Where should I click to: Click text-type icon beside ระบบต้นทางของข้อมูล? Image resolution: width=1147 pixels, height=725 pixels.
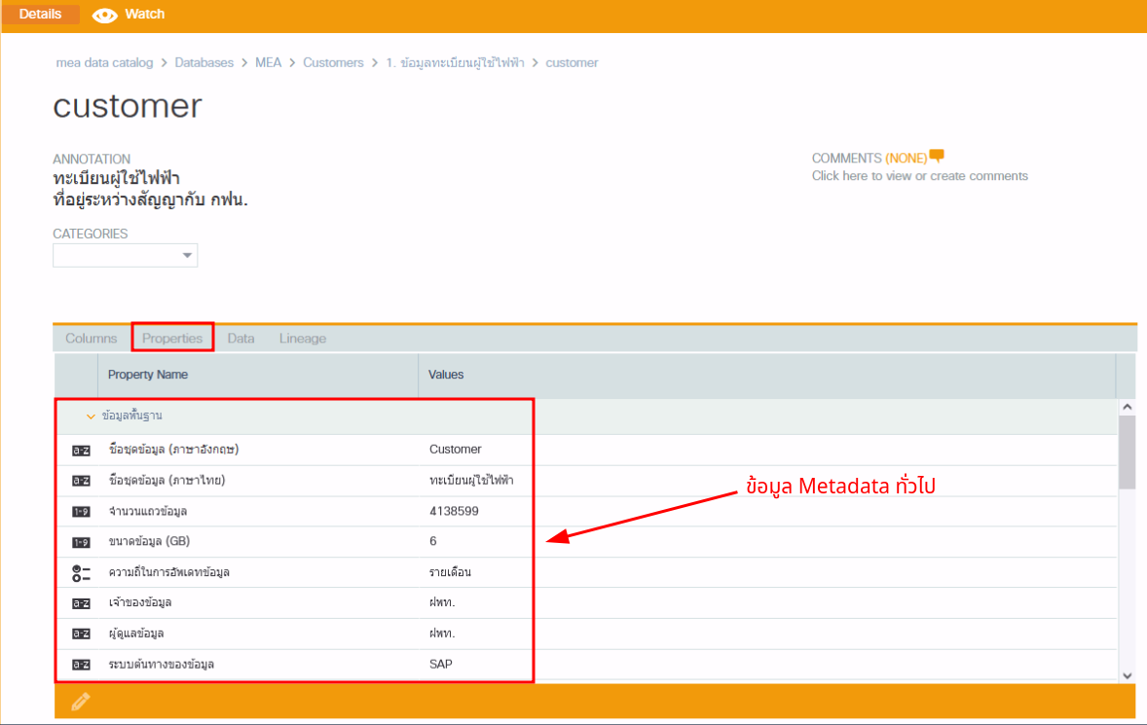[x=82, y=666]
